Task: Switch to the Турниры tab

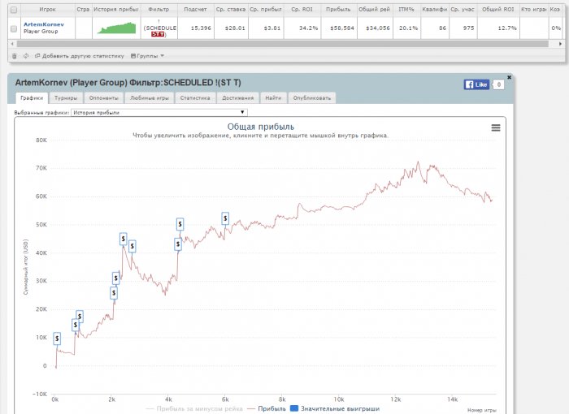Action: (x=66, y=98)
